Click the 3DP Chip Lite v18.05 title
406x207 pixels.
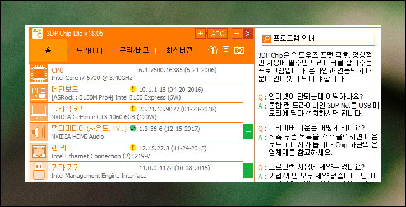coord(75,34)
